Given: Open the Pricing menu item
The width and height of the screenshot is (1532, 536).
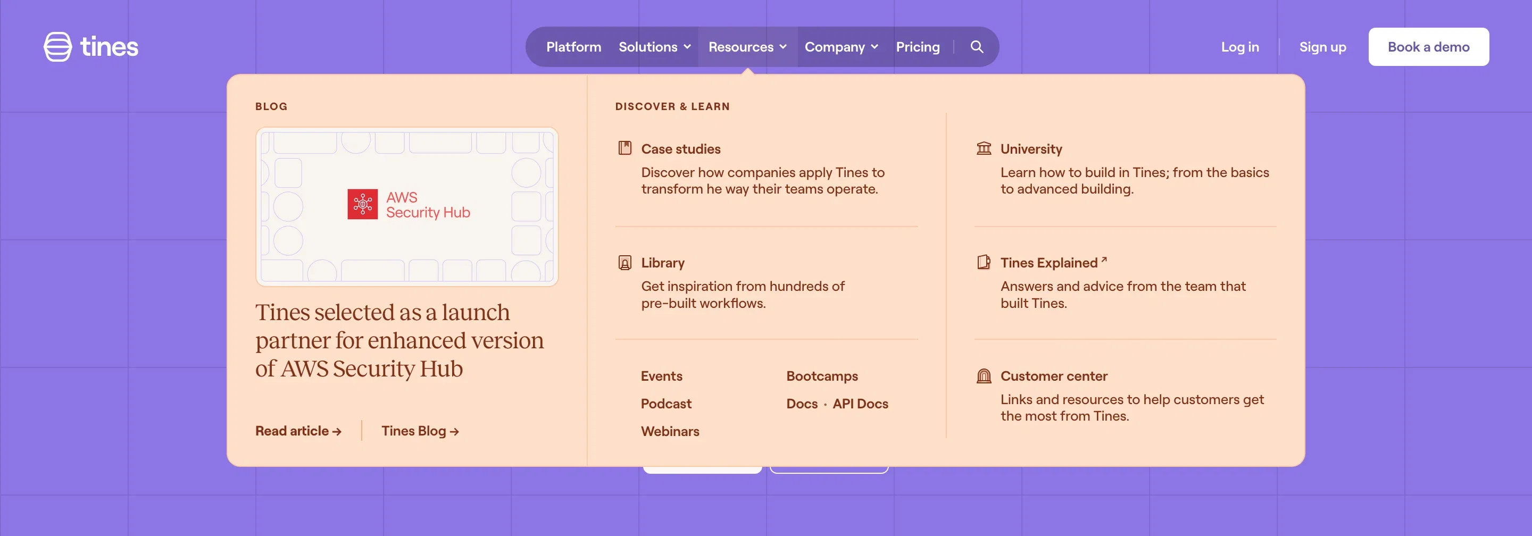Looking at the screenshot, I should (x=918, y=47).
